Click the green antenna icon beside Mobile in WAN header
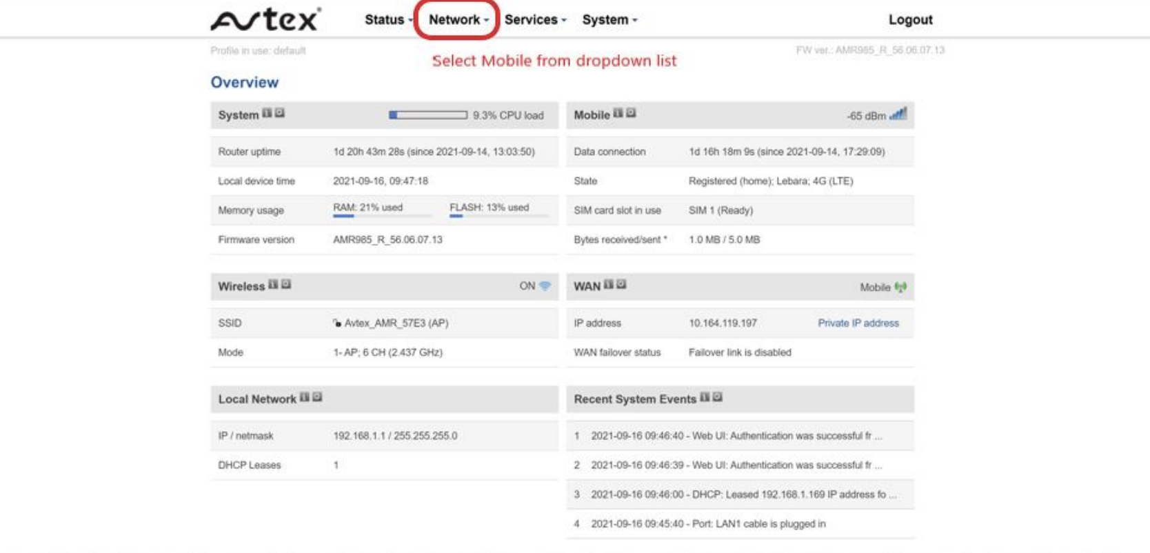The height and width of the screenshot is (553, 1150). click(900, 287)
